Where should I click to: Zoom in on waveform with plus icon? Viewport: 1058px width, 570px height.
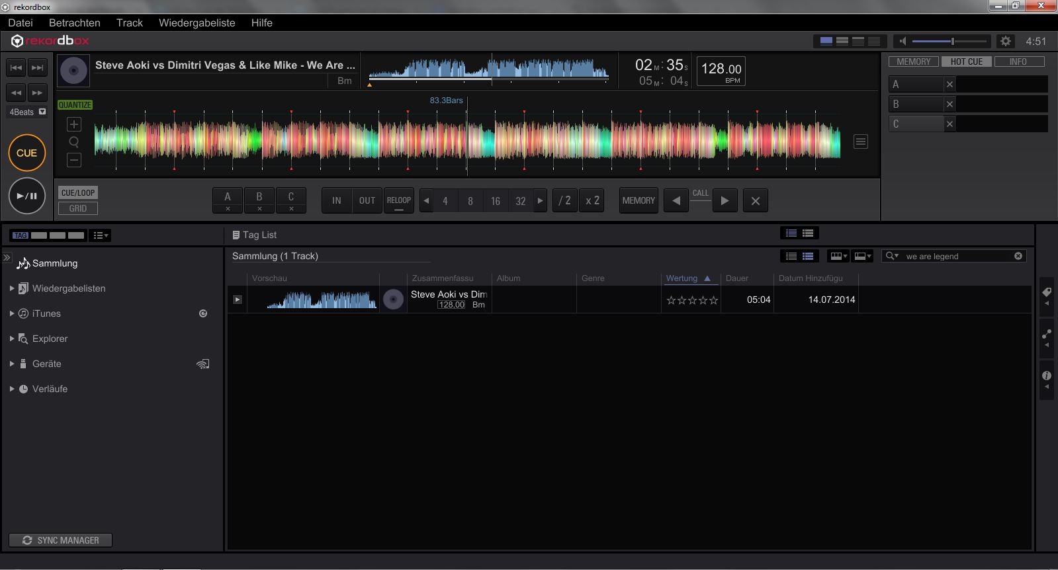pyautogui.click(x=74, y=124)
